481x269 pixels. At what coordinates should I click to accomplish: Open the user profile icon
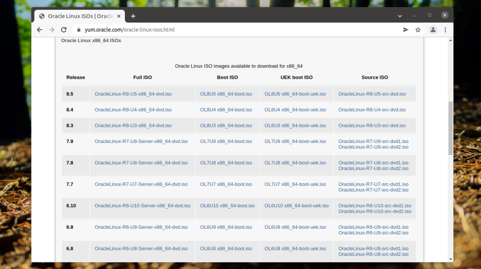tap(433, 30)
